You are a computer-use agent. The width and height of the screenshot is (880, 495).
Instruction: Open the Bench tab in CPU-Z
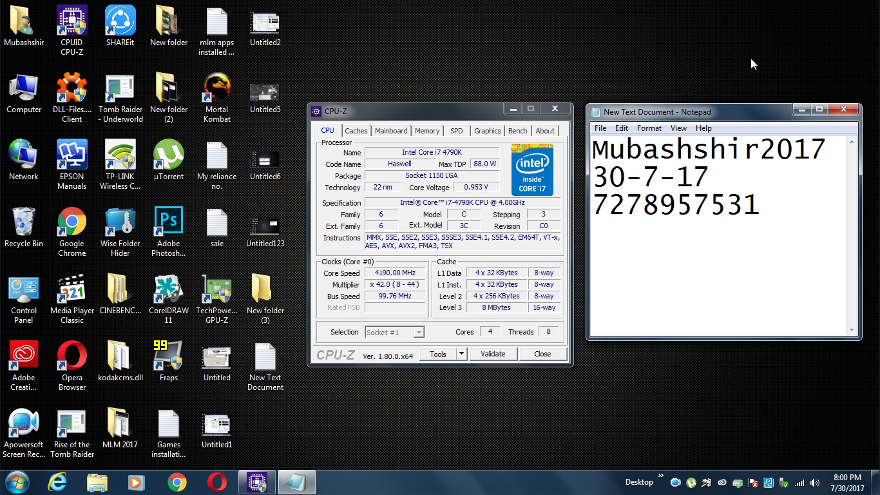click(x=517, y=131)
